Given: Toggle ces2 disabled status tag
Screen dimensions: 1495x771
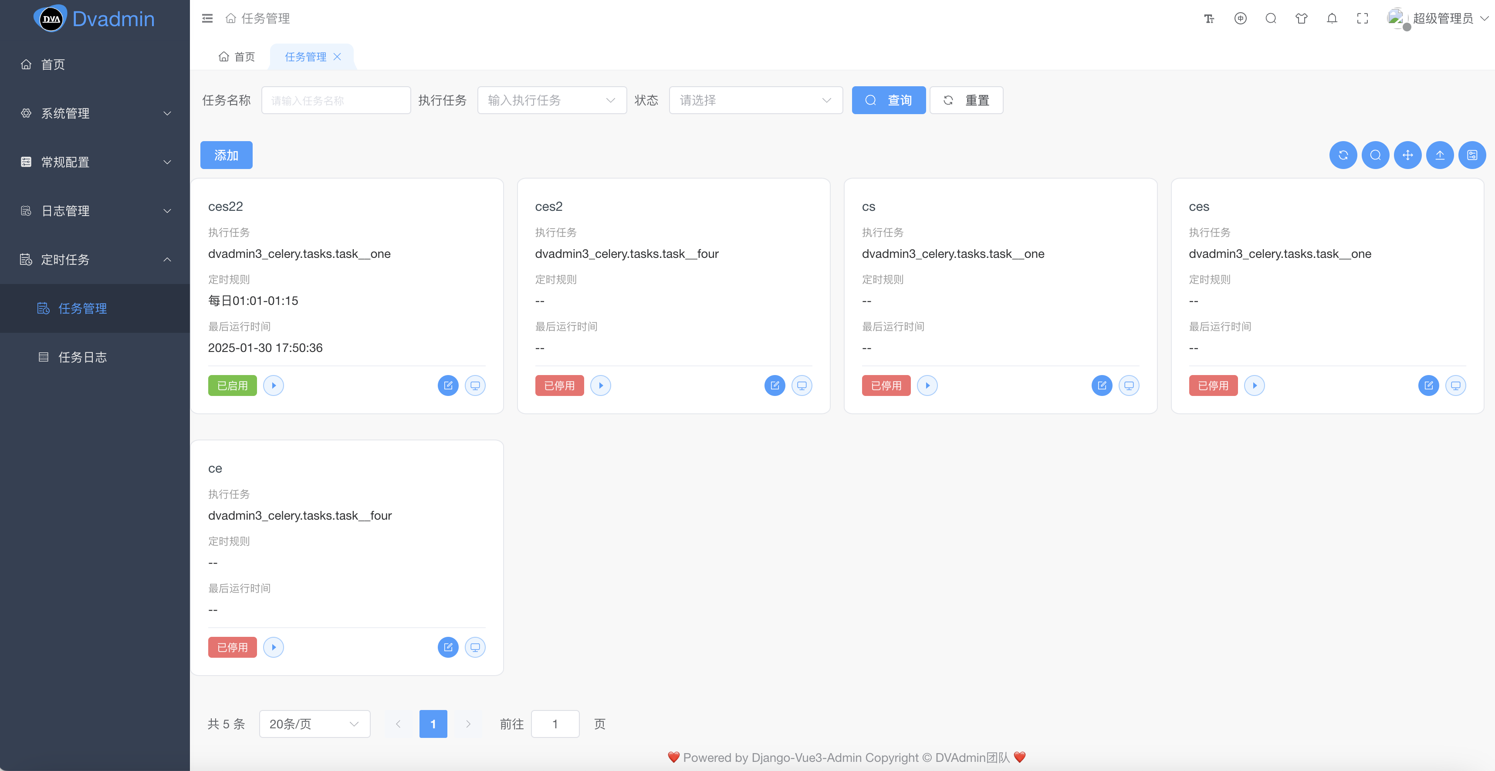Looking at the screenshot, I should point(559,385).
